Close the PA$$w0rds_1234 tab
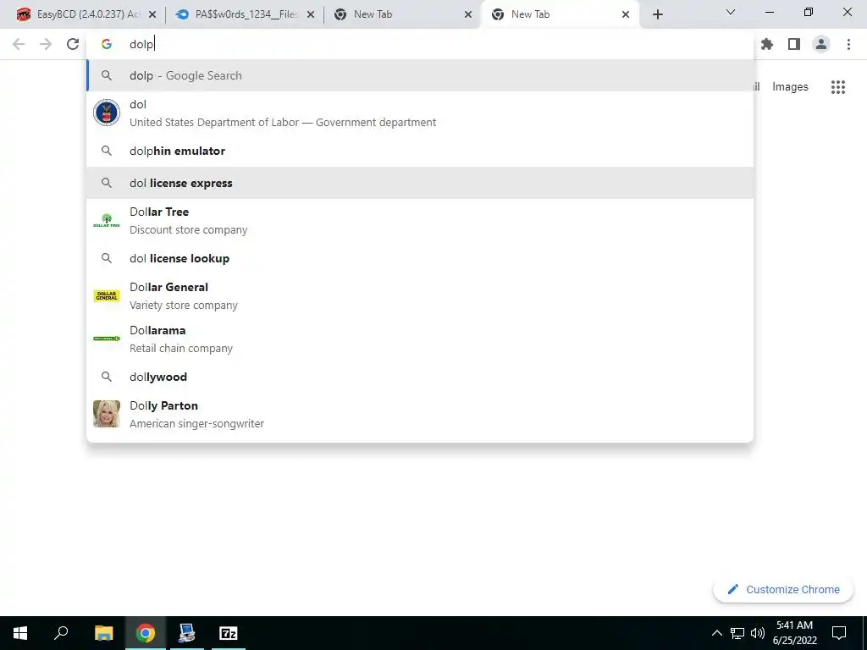867x650 pixels. click(x=311, y=14)
